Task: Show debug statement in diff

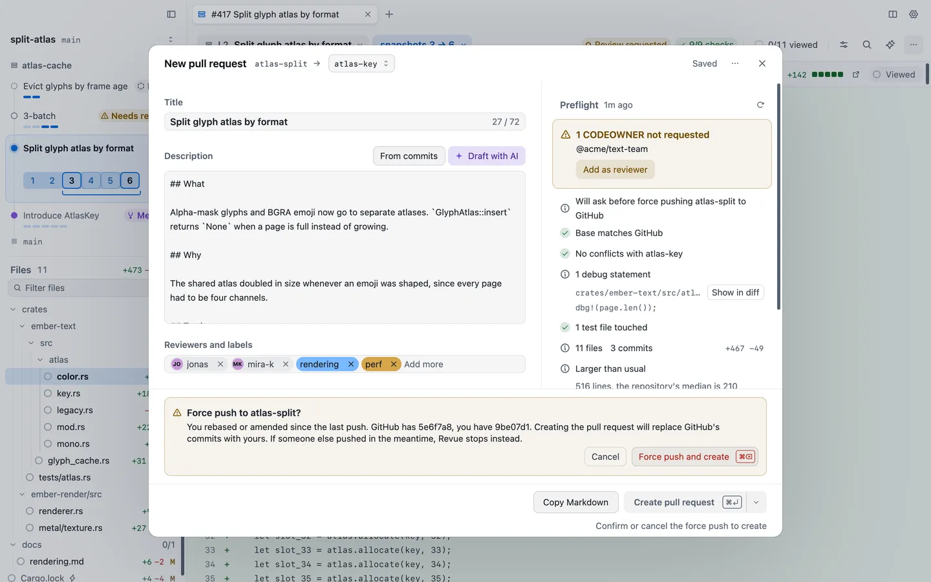Action: pyautogui.click(x=736, y=292)
